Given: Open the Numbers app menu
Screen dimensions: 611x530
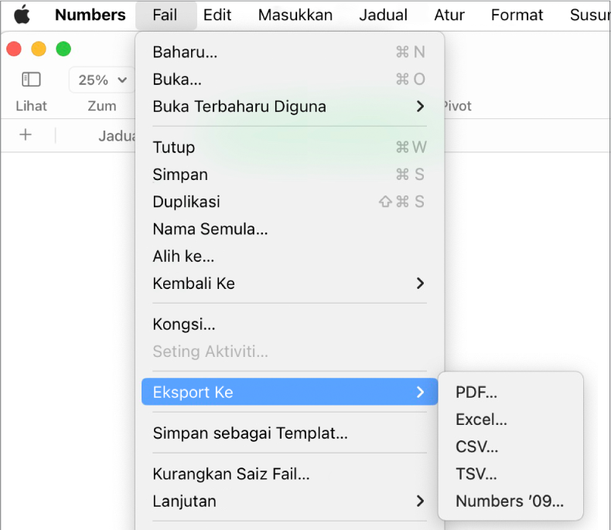Looking at the screenshot, I should tap(90, 15).
